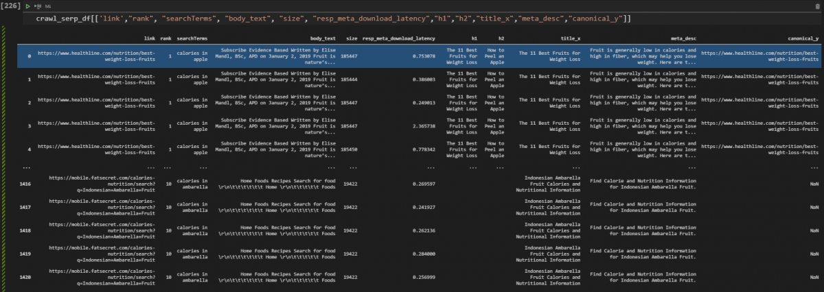Screen dimensions: 824x292
Task: Click the 'canonical_y' column header
Action: [802, 39]
